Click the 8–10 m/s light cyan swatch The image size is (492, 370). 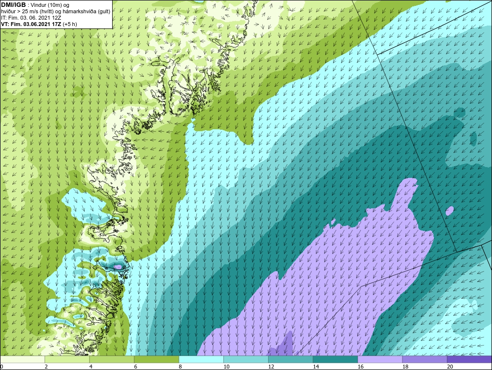click(x=201, y=359)
